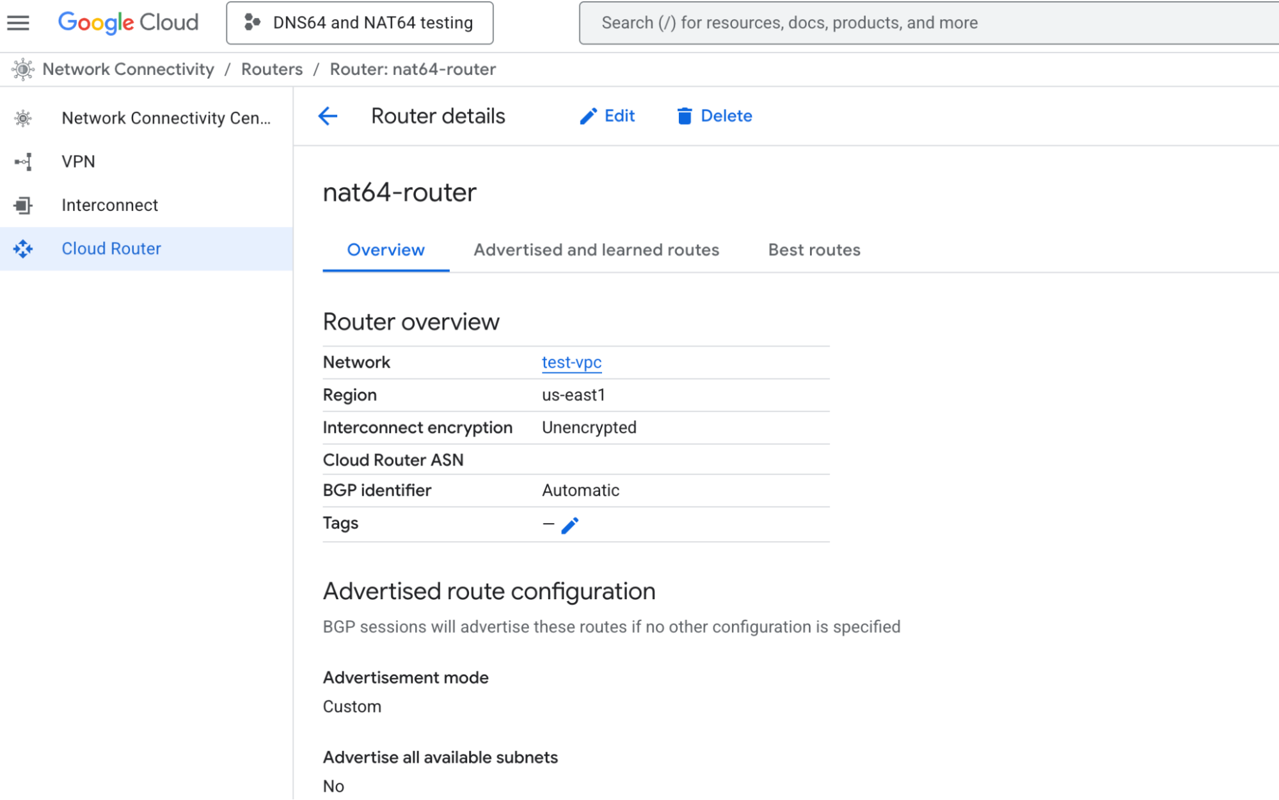The width and height of the screenshot is (1279, 800).
Task: Select the Overview tab
Action: point(385,250)
